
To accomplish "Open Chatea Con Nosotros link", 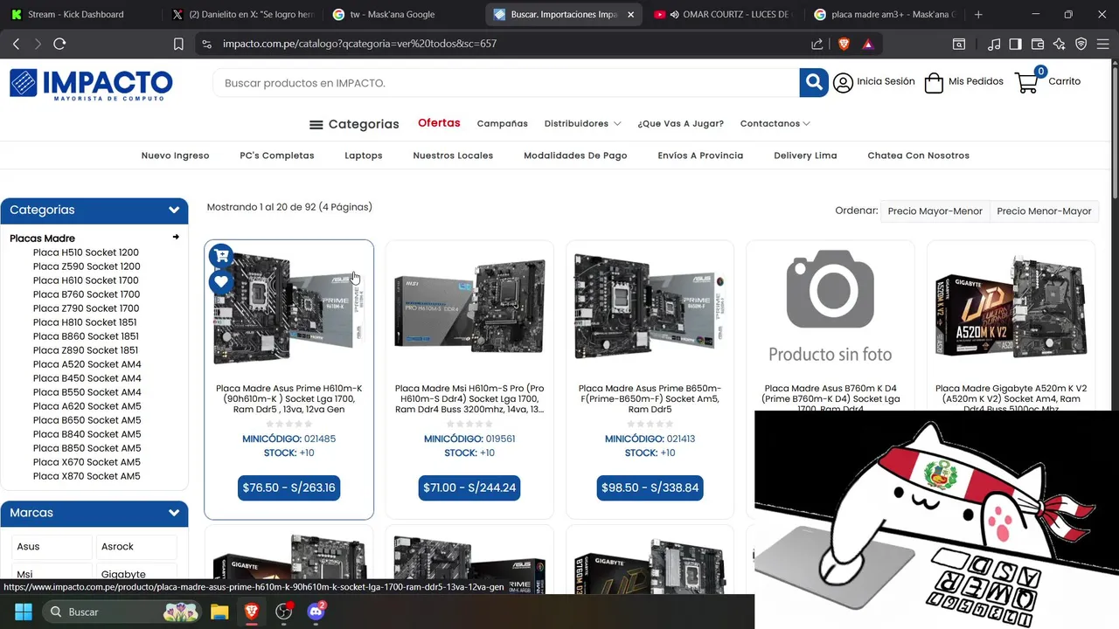I will [918, 156].
